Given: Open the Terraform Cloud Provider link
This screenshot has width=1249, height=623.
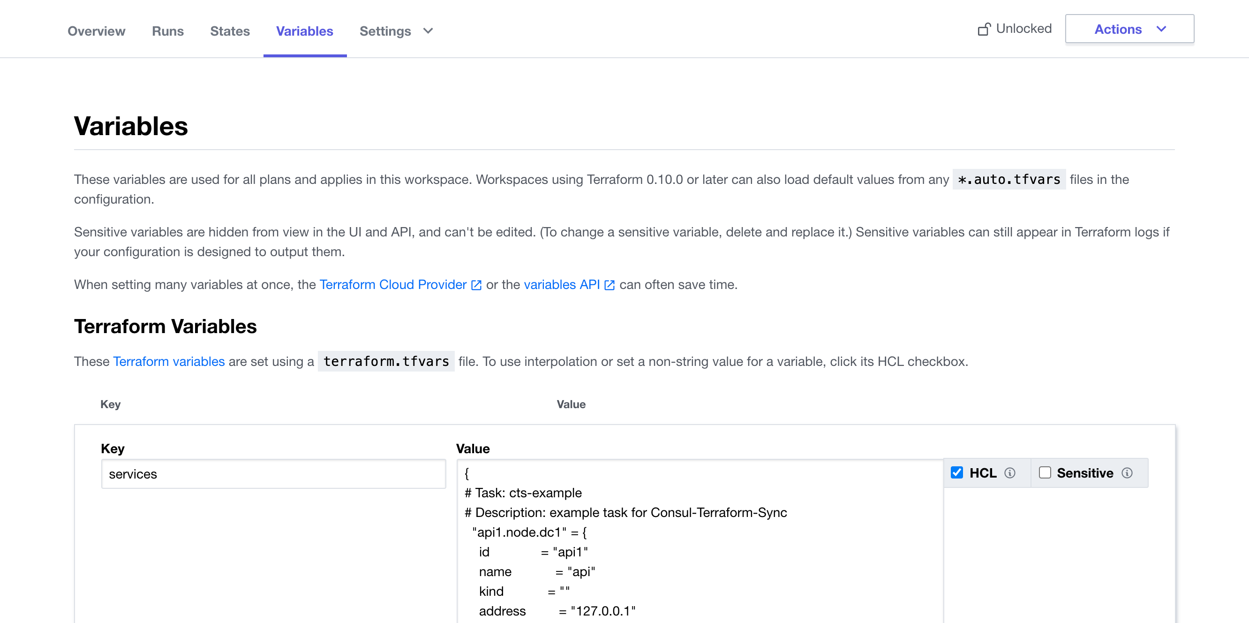Looking at the screenshot, I should pos(393,285).
